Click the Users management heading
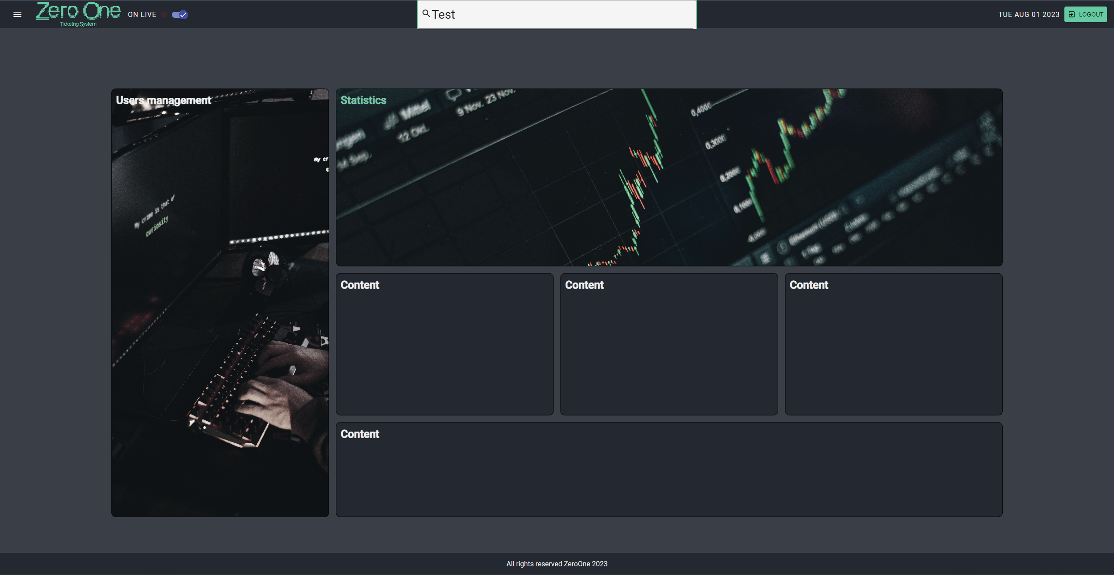 163,100
